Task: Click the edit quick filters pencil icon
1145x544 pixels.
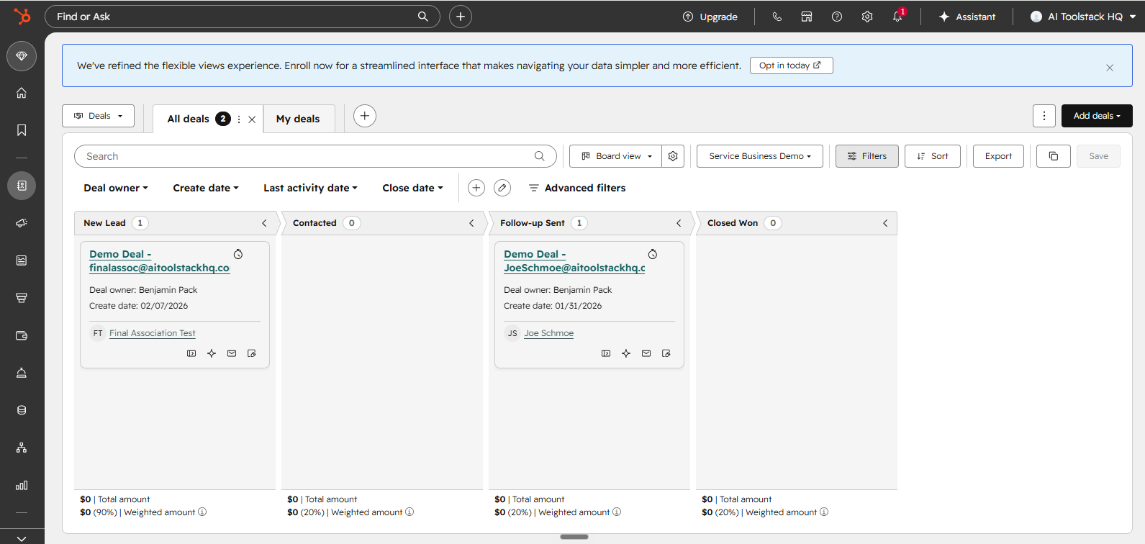Action: point(502,188)
